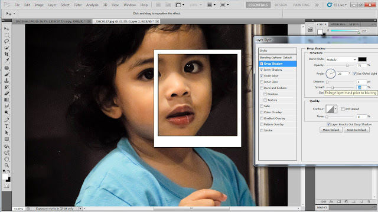The width and height of the screenshot is (378, 212).
Task: Open the Analysis menu
Action: [92, 5]
